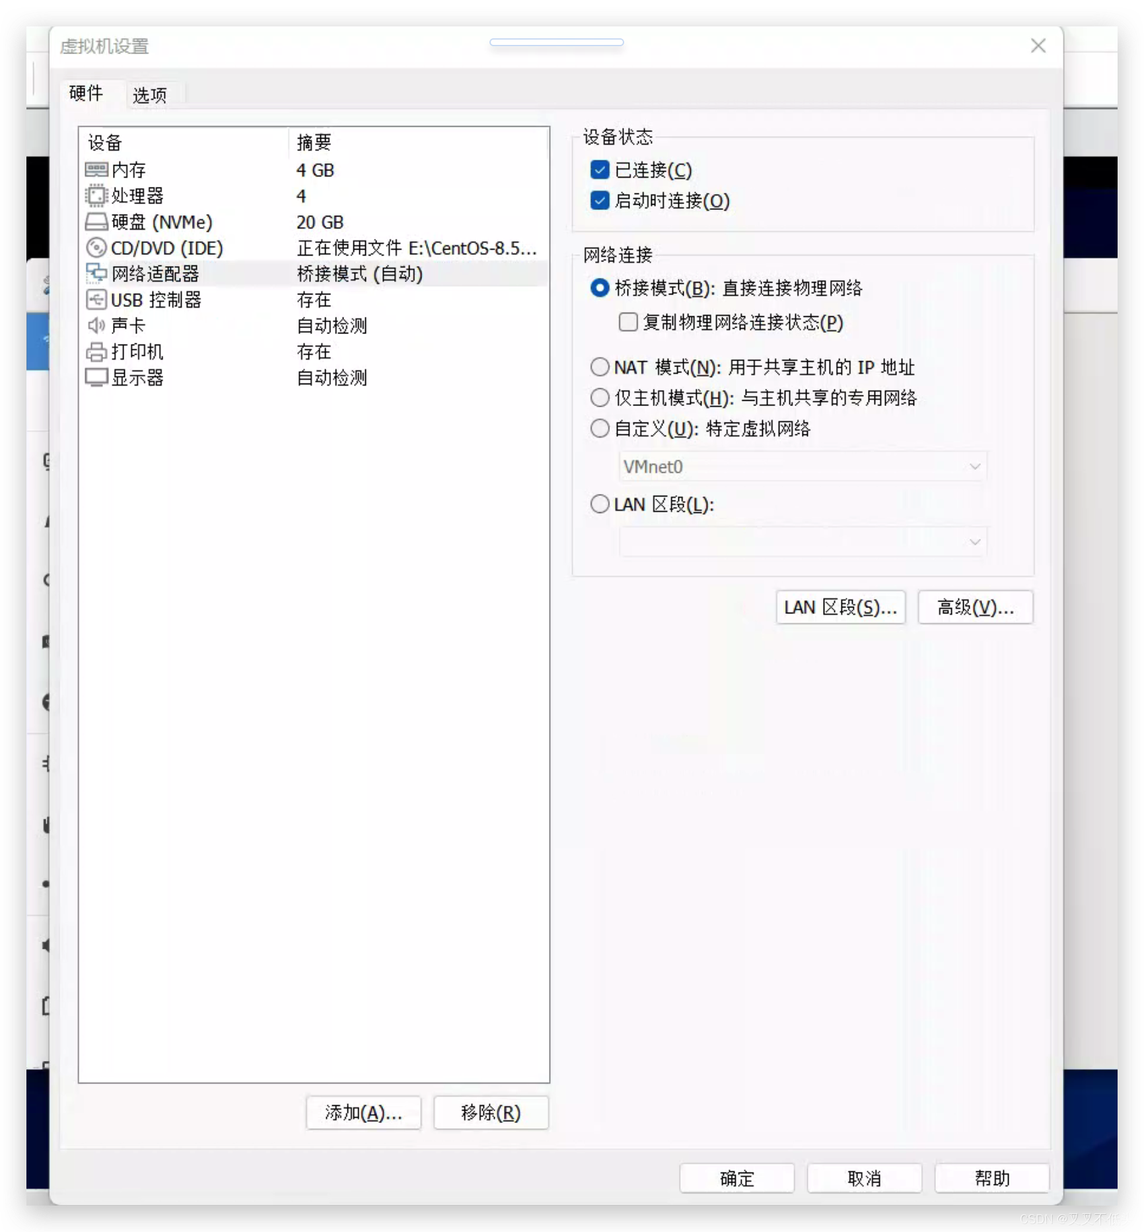Screen dimensions: 1144x1232
Task: Click the 桥接模式 (自动) summary text
Action: [x=360, y=273]
